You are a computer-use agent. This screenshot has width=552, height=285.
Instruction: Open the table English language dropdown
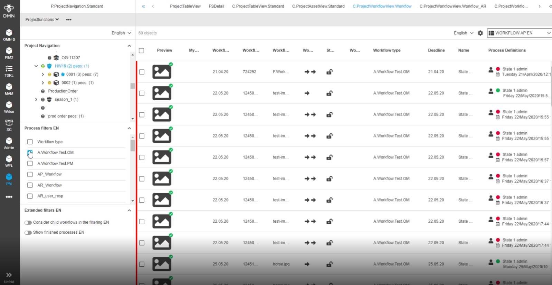tap(464, 33)
